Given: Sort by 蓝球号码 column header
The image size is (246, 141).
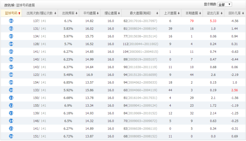Looking at the screenshot, I should tap(11, 13).
